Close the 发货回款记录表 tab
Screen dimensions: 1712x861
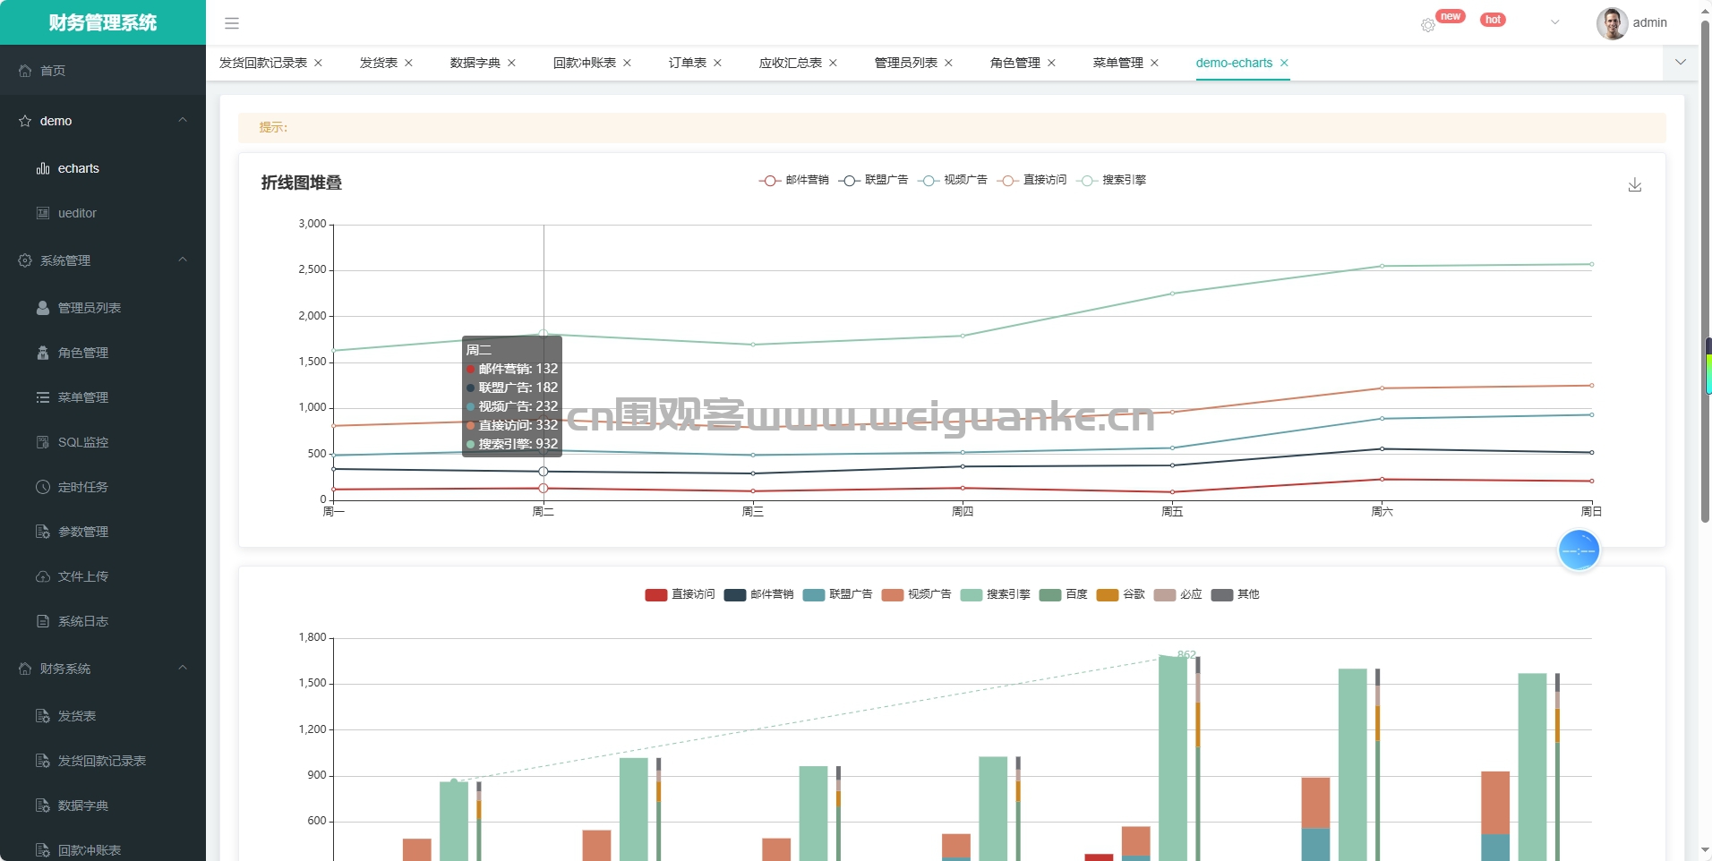pyautogui.click(x=318, y=63)
